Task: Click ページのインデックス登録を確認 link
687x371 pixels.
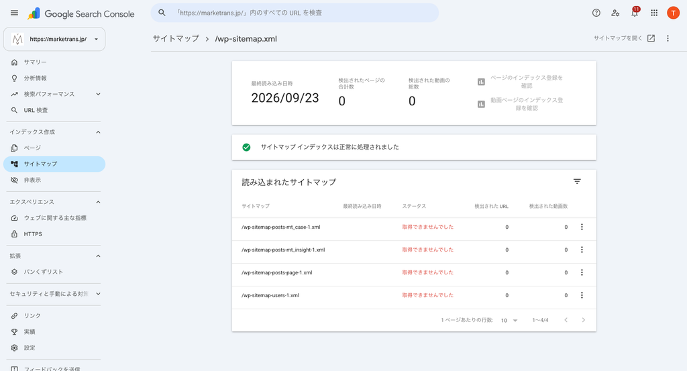Action: pyautogui.click(x=526, y=81)
